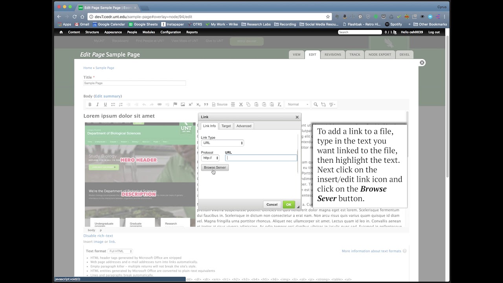The width and height of the screenshot is (503, 283).
Task: Expand the hidden bookmarks overflow chevron
Action: (409, 24)
